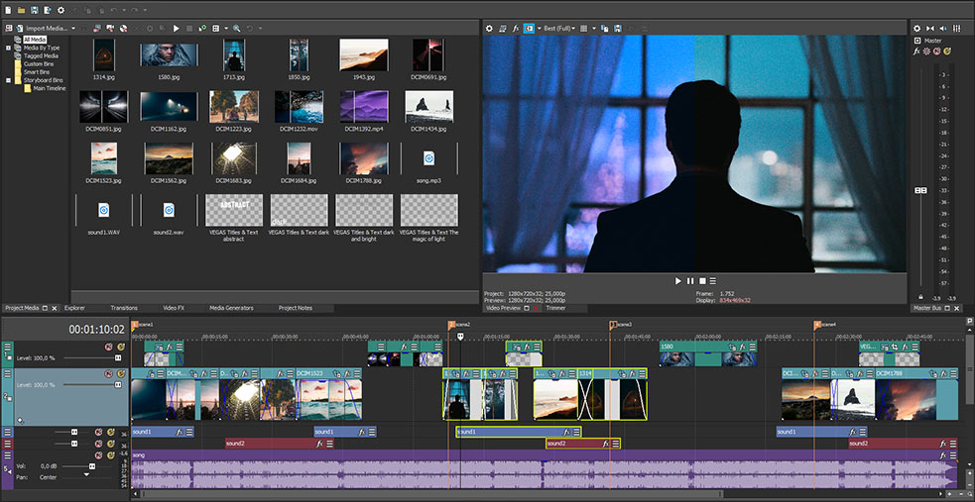The height and width of the screenshot is (502, 975).
Task: Select All Media in the media tree
Action: tap(35, 39)
